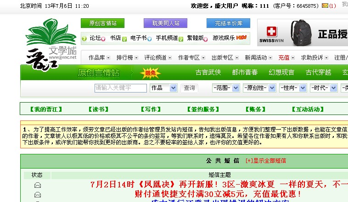
Task: Open the 作品 search type dropdown
Action: [163, 88]
